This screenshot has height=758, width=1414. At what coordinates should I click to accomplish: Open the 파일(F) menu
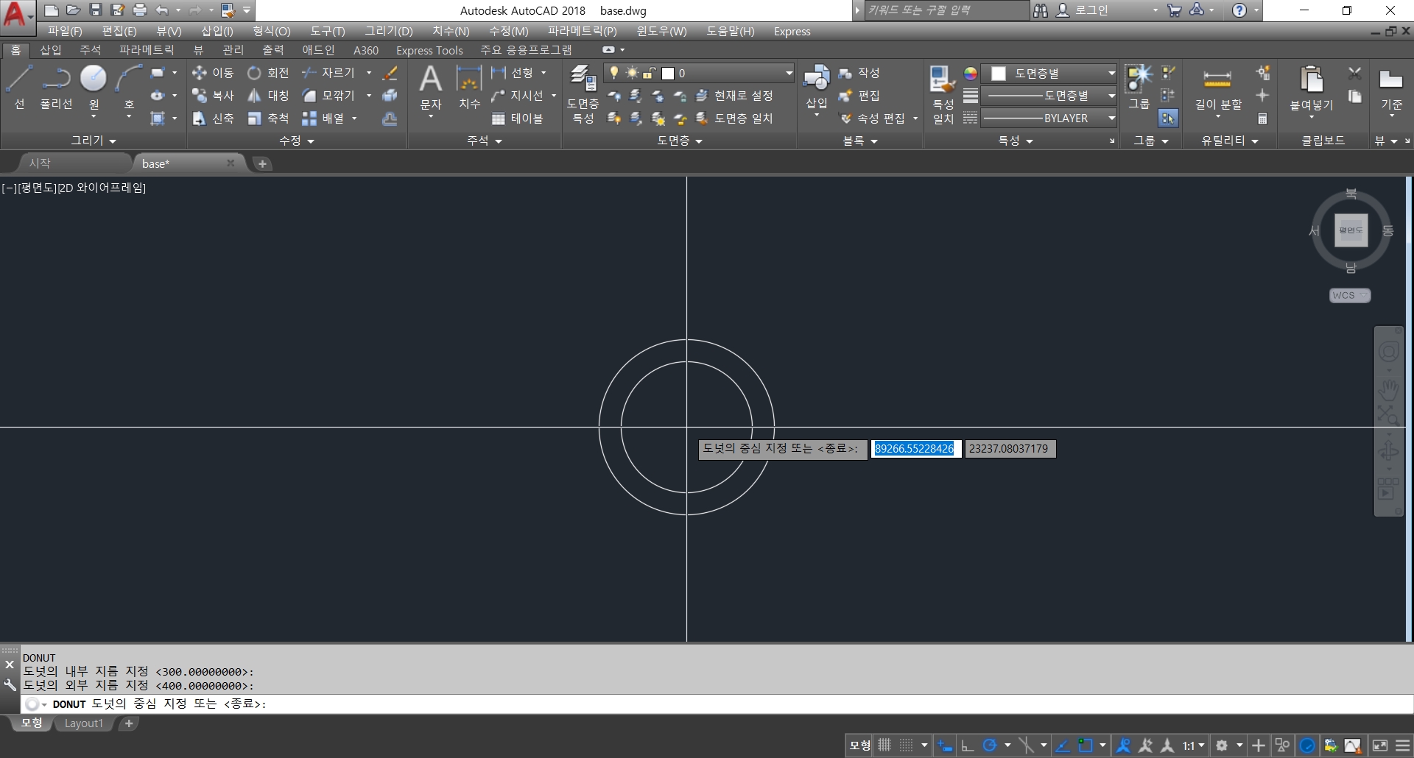tap(65, 31)
